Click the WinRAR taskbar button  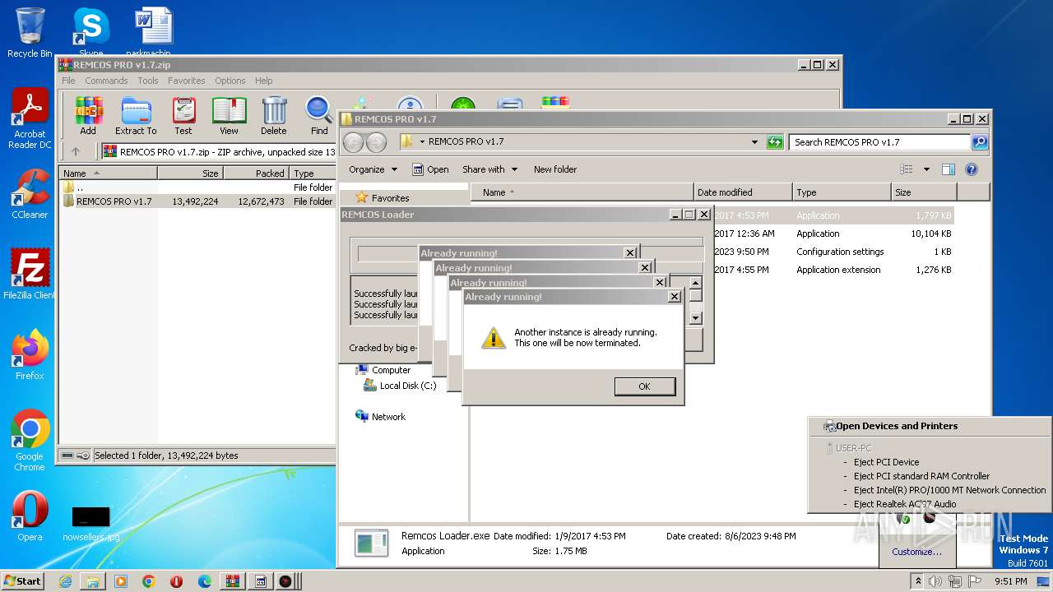(233, 581)
